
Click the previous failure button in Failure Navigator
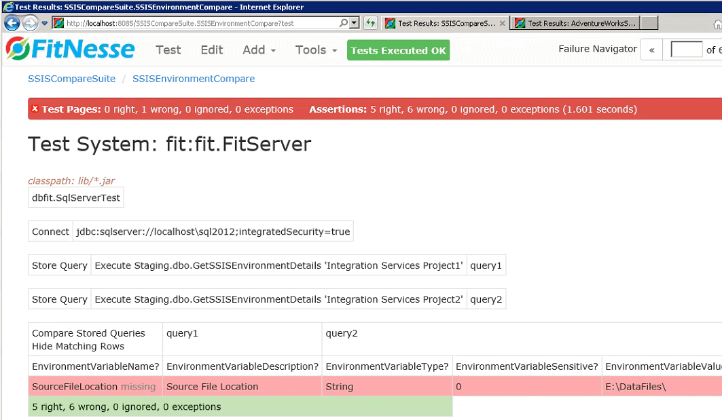click(x=651, y=50)
